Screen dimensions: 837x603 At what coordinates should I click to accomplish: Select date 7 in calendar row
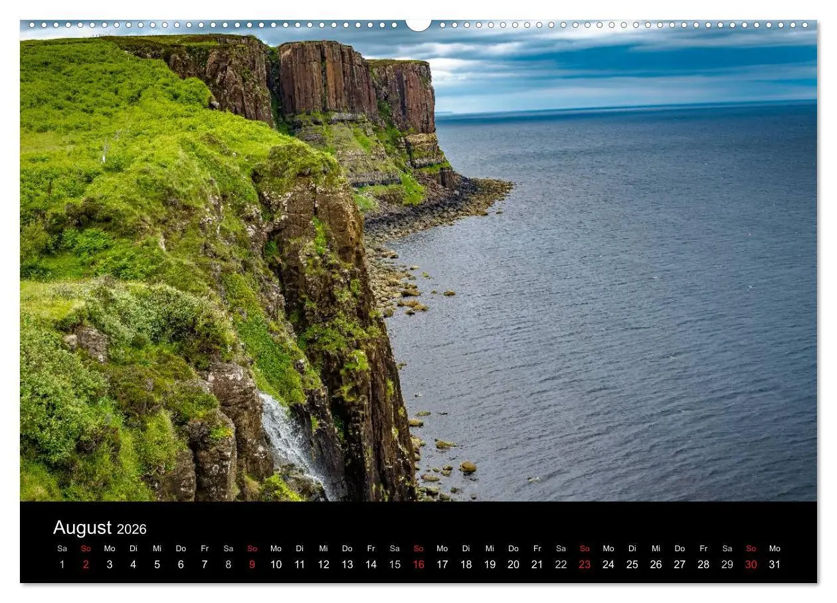tap(205, 564)
